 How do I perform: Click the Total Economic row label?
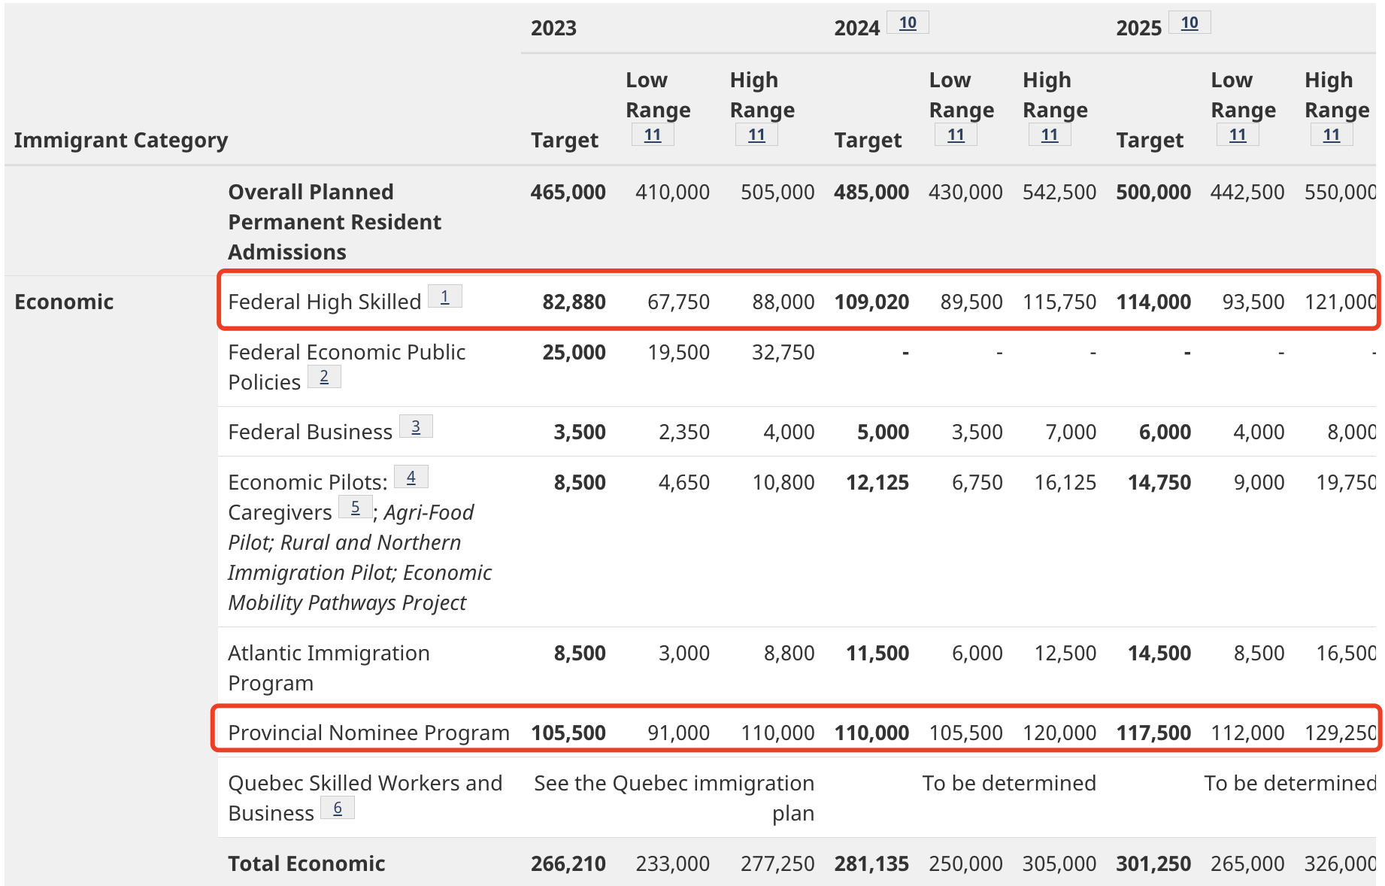tap(306, 863)
